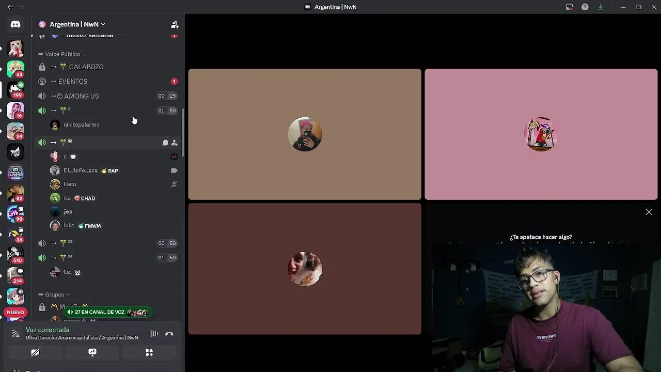Click the 27 EN CANAL DE VOZ pill

(x=107, y=312)
